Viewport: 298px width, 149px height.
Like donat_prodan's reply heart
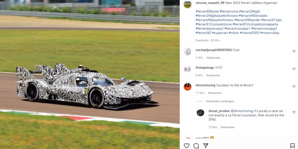tap(294, 112)
